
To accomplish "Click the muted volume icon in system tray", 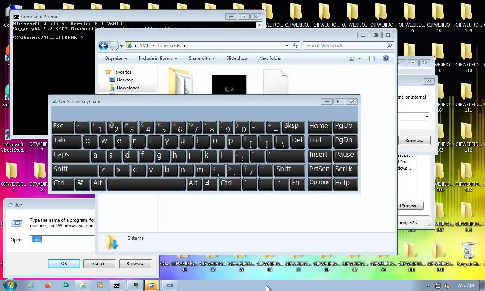I will [x=447, y=286].
